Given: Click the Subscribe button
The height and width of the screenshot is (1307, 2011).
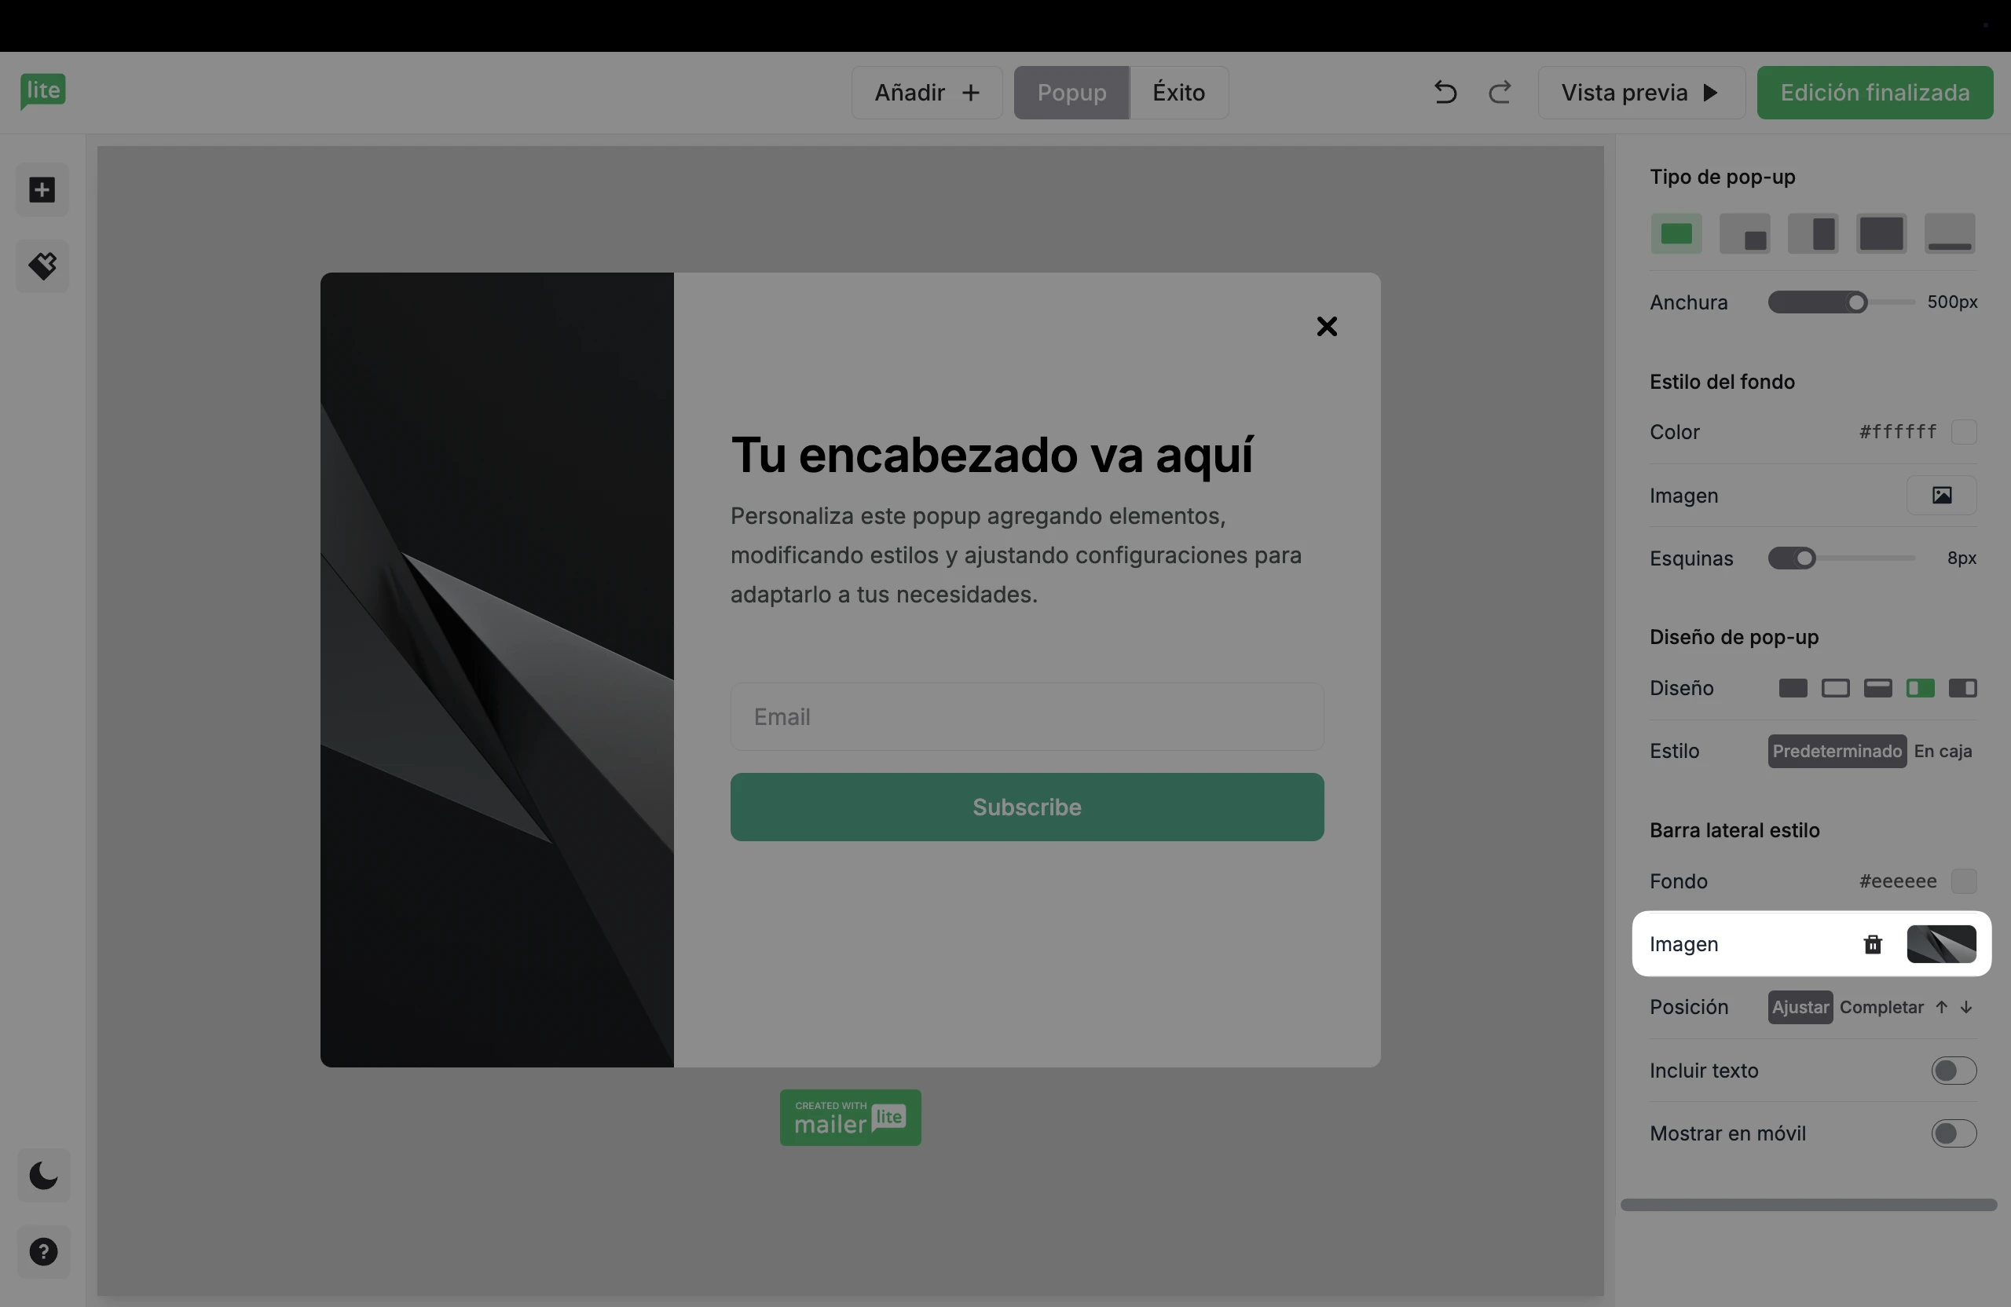Looking at the screenshot, I should (1027, 807).
